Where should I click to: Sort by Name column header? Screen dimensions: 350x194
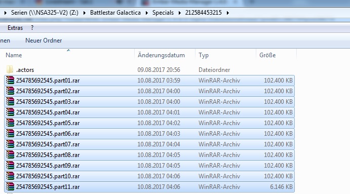coord(14,55)
